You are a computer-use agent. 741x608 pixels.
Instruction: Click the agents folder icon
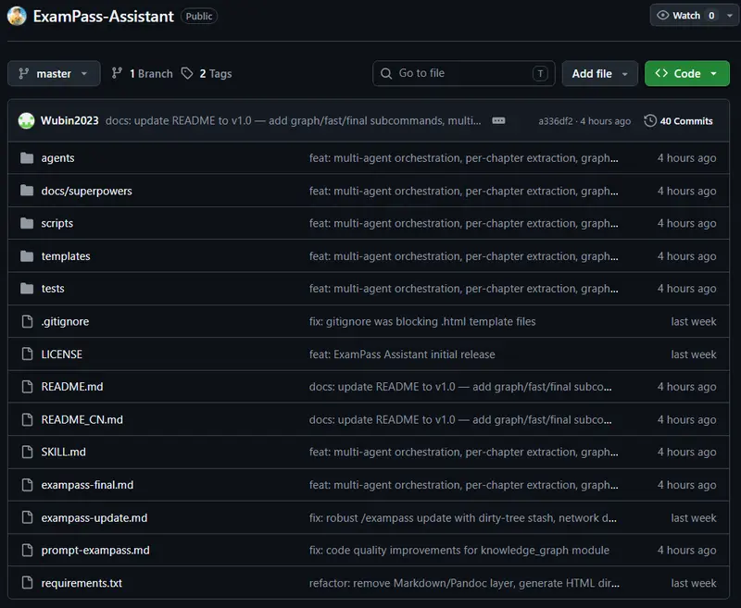tap(27, 157)
